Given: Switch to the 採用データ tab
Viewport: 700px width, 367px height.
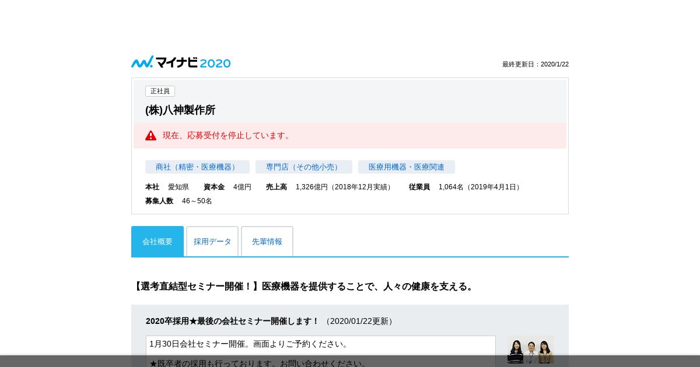Looking at the screenshot, I should pos(212,241).
